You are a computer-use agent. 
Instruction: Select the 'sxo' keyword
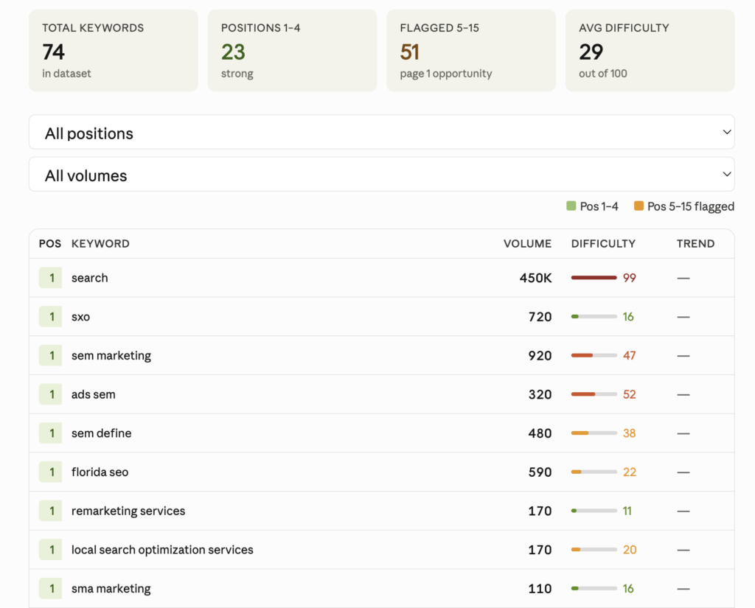tap(80, 317)
